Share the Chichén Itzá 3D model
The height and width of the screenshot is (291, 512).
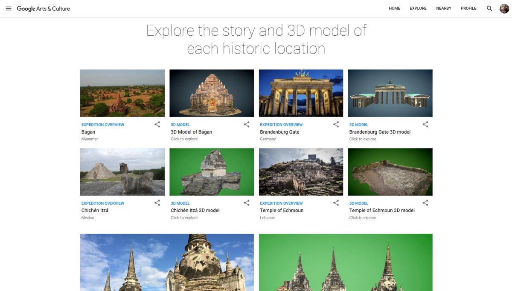[x=247, y=203]
